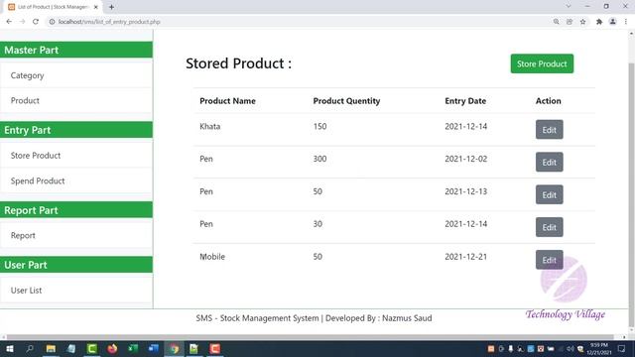Click the 2021-12-02 entry date
635x357 pixels.
465,159
